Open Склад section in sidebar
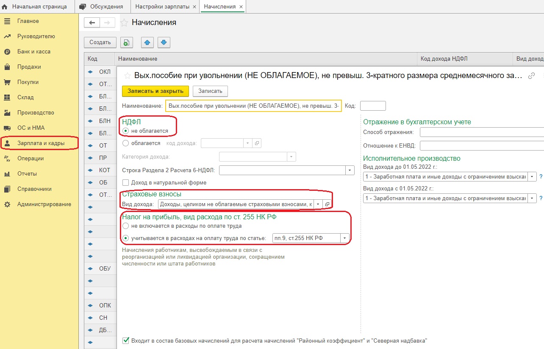Image resolution: width=544 pixels, height=349 pixels. 25,98
